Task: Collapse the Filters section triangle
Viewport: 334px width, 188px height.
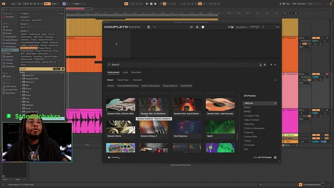Action: coord(21,14)
